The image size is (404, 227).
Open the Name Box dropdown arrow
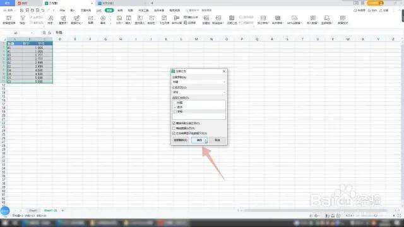coord(32,33)
